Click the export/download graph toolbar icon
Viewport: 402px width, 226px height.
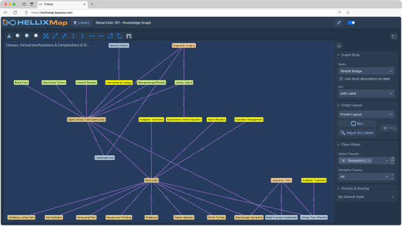click(x=9, y=36)
